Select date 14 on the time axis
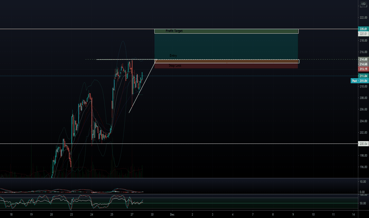This screenshot has width=369, height=218. coord(354,214)
